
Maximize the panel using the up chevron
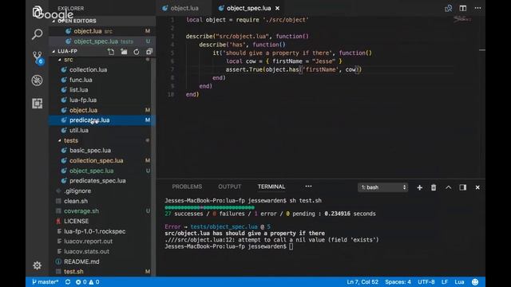449,187
